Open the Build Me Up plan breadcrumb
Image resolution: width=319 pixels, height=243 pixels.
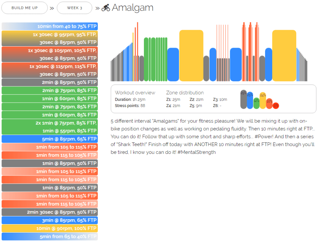coord(24,8)
